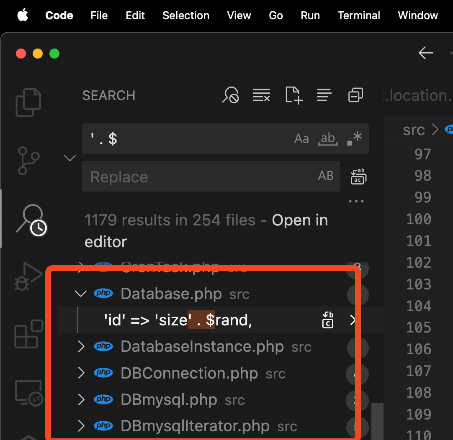The height and width of the screenshot is (440, 453).
Task: Toggle Match Whole Word option
Action: click(328, 139)
